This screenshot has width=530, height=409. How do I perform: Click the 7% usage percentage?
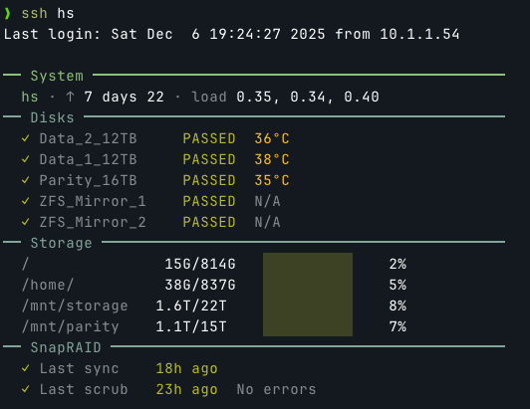coord(397,327)
